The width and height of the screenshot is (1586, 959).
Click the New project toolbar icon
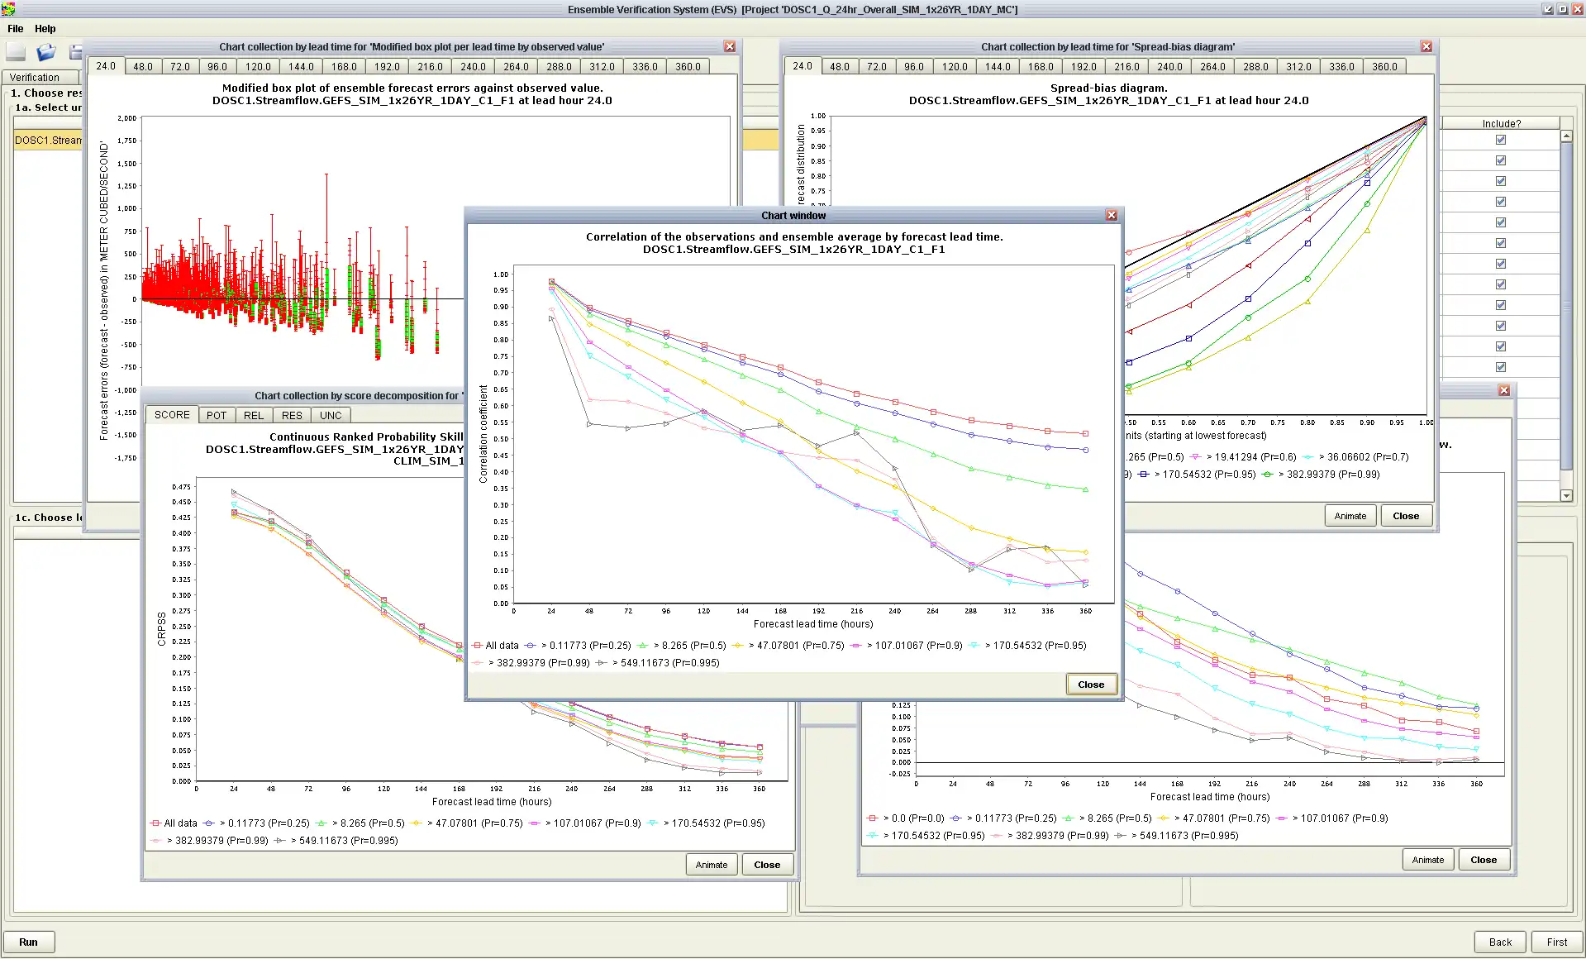tap(17, 52)
